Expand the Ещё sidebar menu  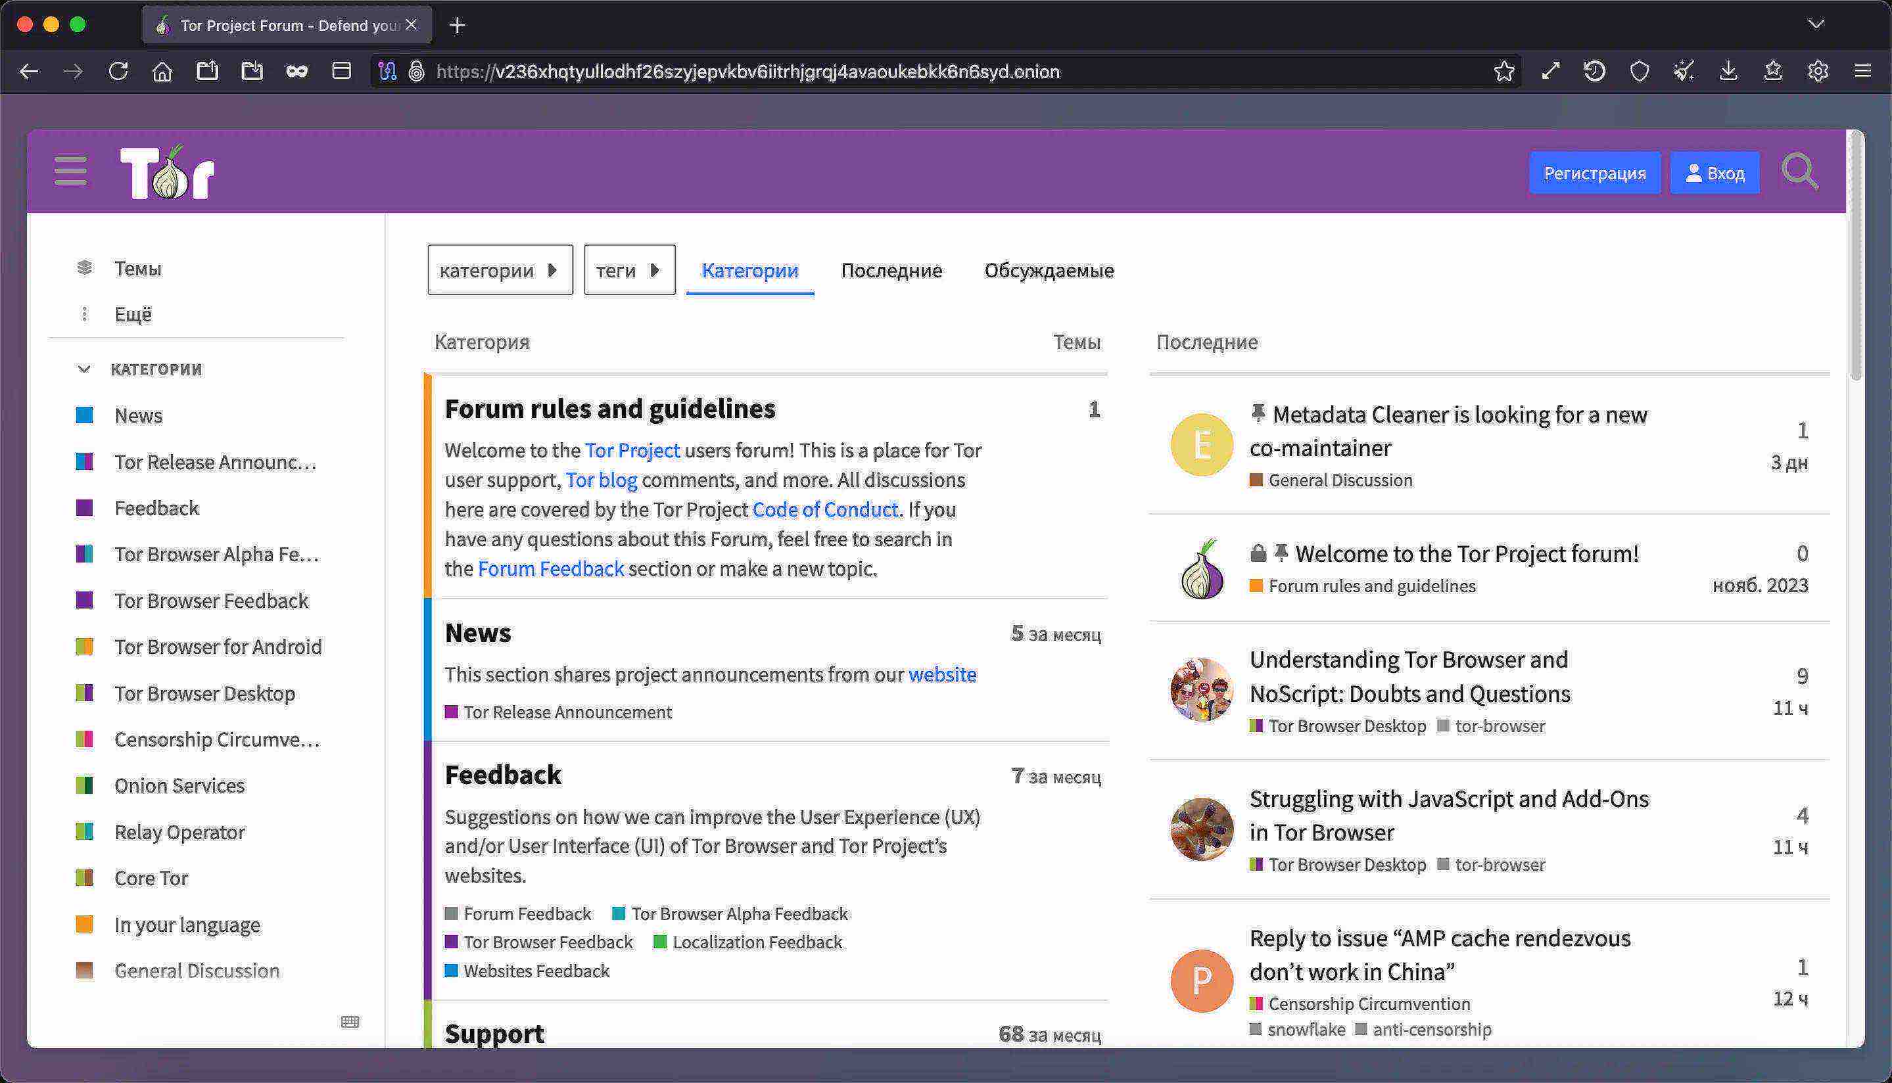(x=132, y=314)
